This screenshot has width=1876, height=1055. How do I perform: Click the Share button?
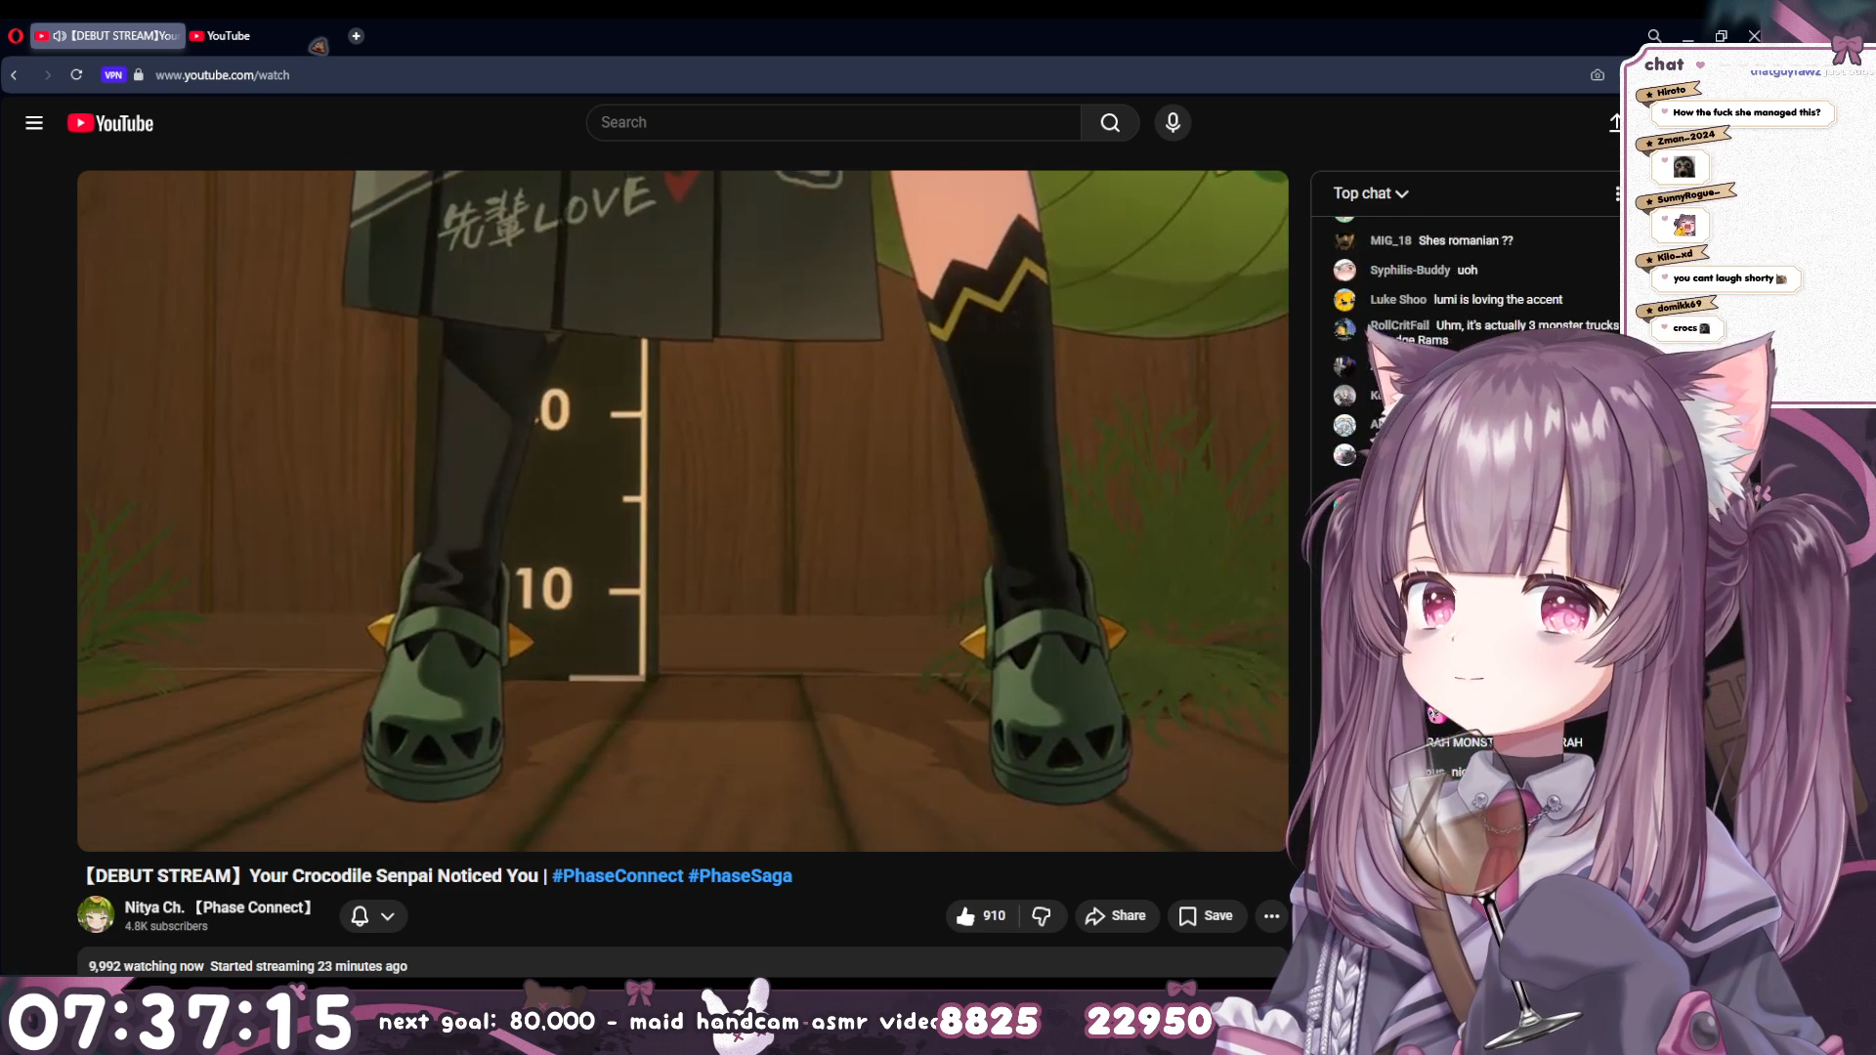click(1116, 916)
